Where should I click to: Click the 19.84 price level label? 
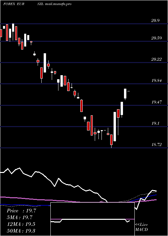[x=157, y=81]
